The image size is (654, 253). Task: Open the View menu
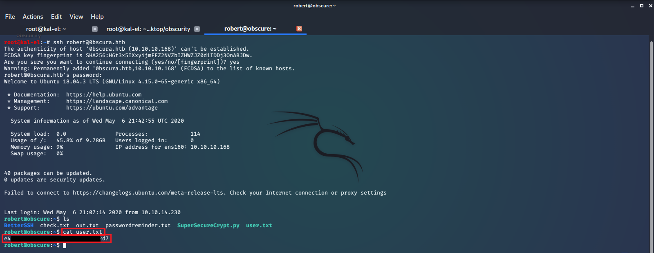pyautogui.click(x=76, y=17)
